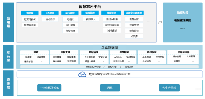Select the 边缘层 layer label
205x99 pixels.
point(8,83)
